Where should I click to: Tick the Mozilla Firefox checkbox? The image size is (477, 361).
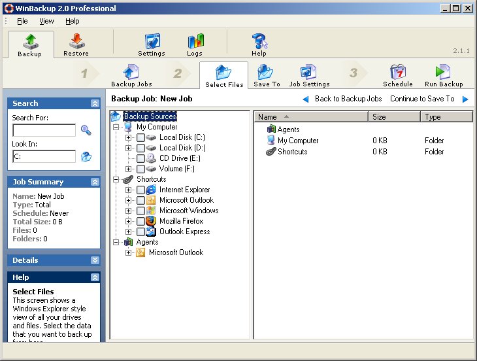[141, 221]
